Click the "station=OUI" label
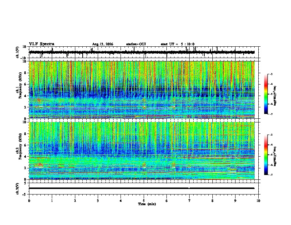 (136, 44)
